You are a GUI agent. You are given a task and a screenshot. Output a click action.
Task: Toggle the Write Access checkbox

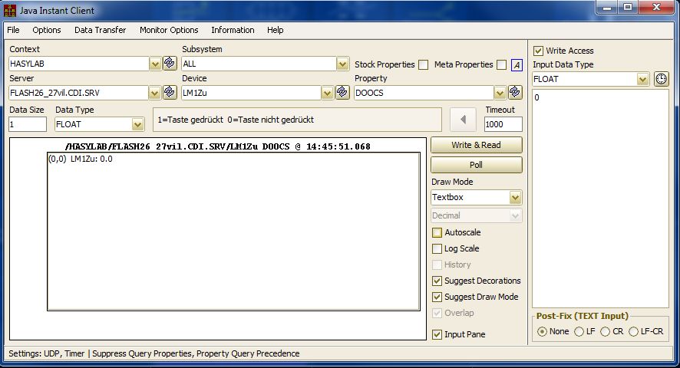point(538,51)
